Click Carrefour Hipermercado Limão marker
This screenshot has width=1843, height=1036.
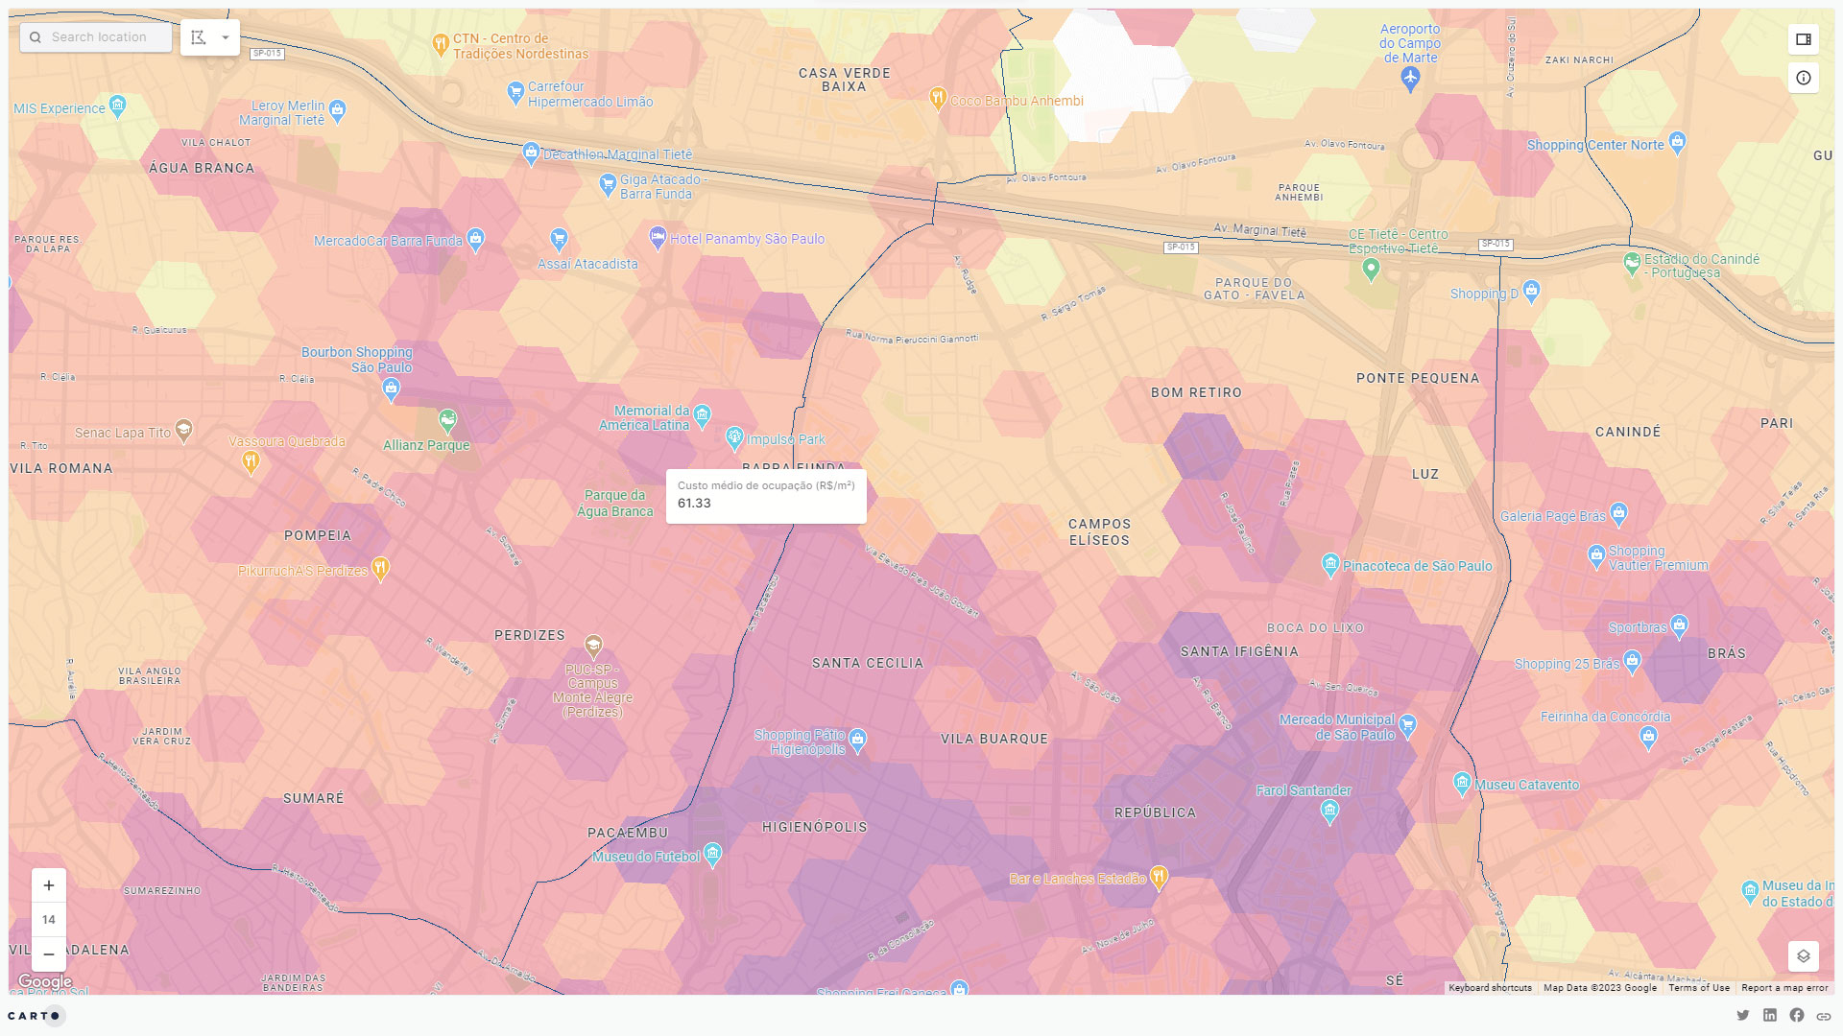point(515,92)
